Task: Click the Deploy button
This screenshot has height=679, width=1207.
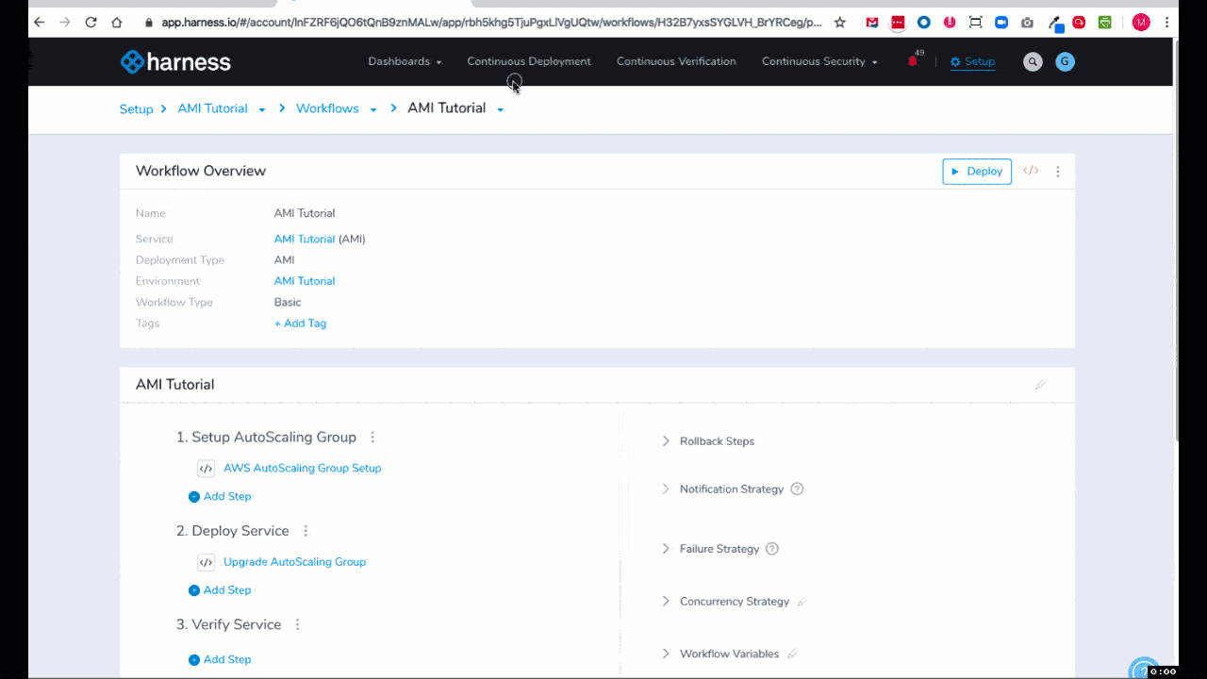Action: pos(977,172)
